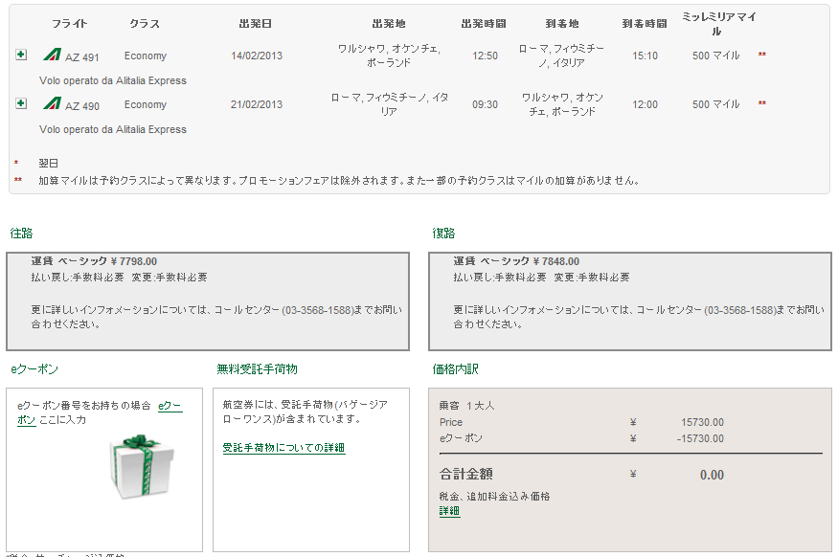838x557 pixels.
Task: Click the Alitalia logo beside AZ 491
Action: [52, 56]
